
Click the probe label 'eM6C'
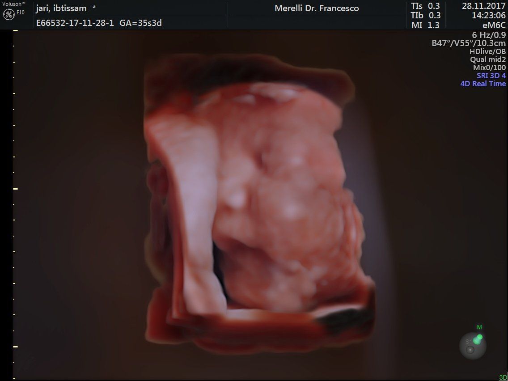tap(494, 25)
